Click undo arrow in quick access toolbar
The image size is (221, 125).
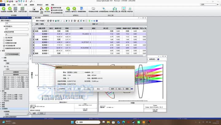(19, 1)
